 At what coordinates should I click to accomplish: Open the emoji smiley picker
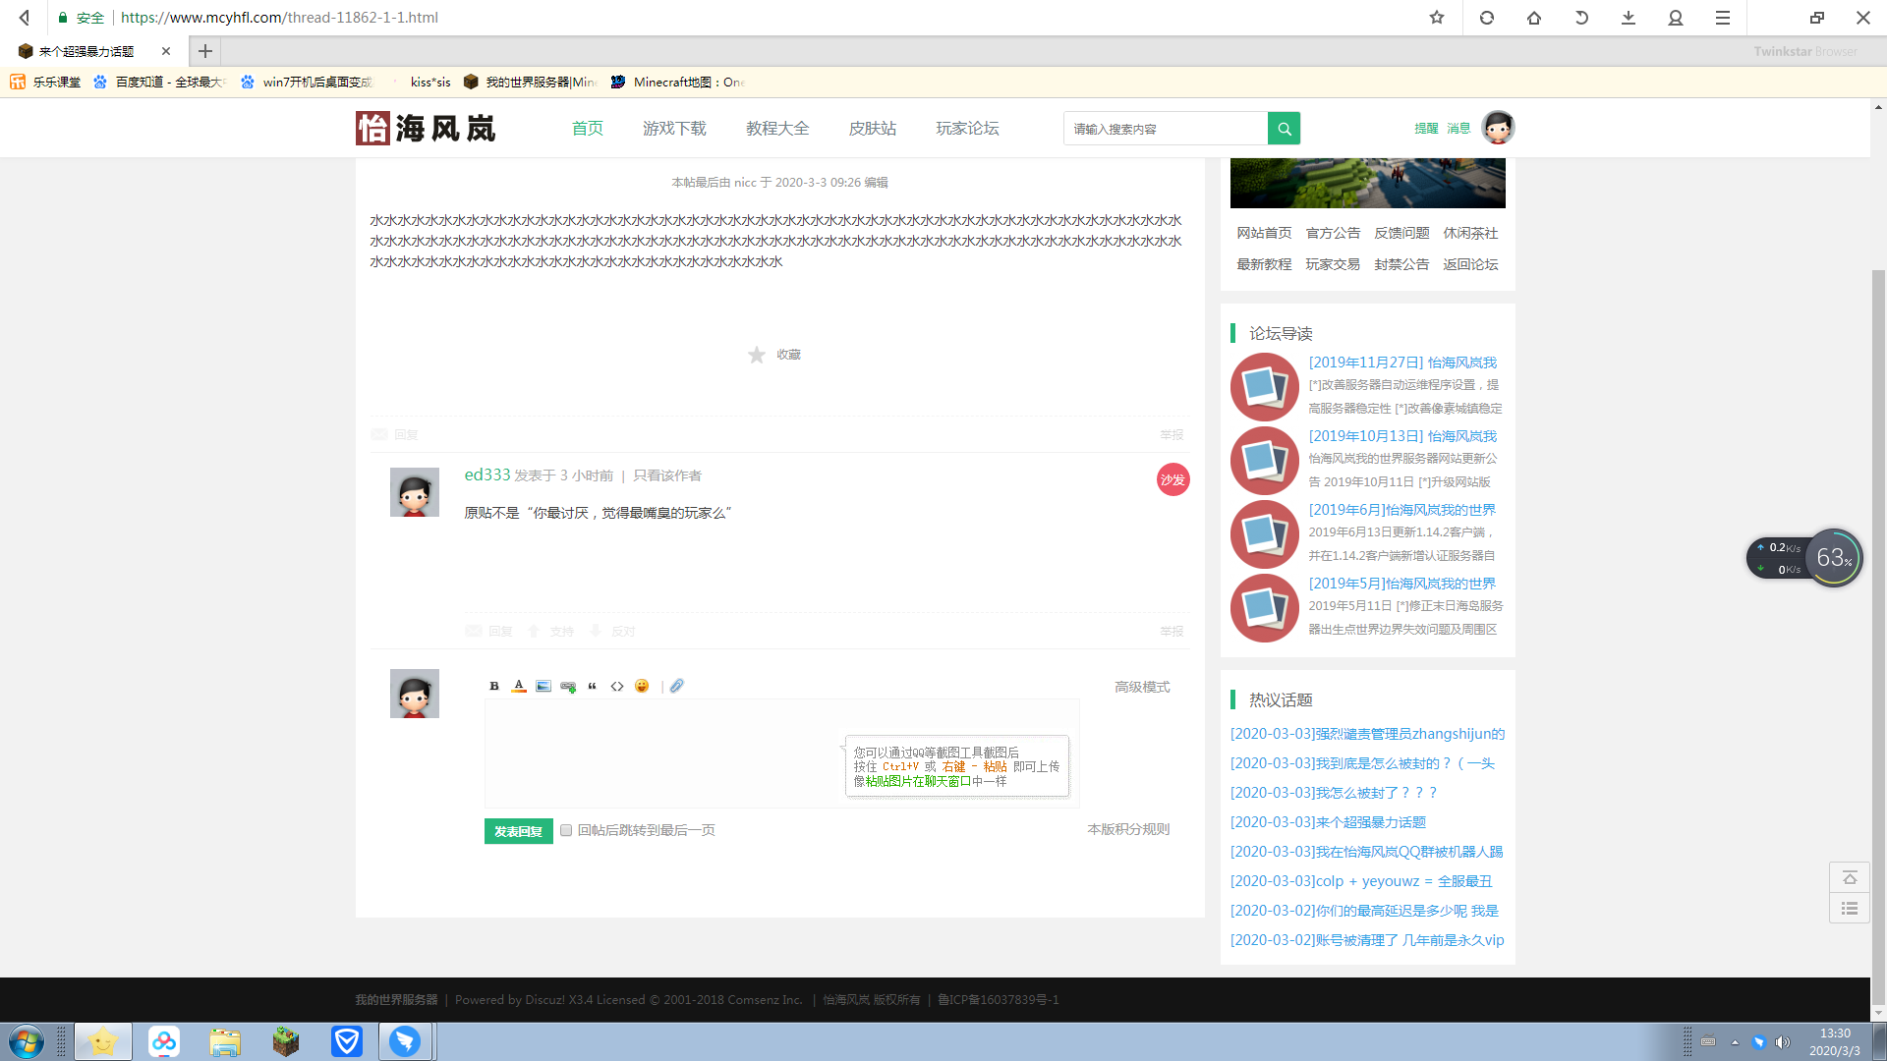(x=642, y=687)
